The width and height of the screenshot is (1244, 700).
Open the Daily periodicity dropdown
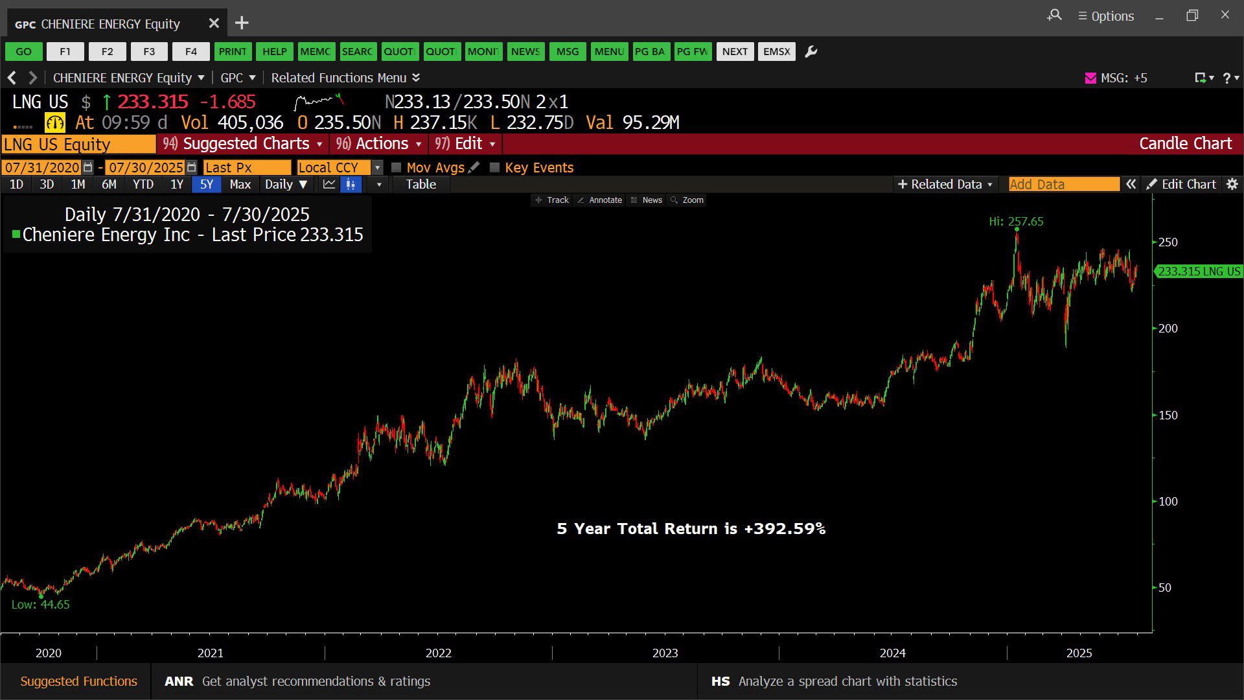click(286, 184)
